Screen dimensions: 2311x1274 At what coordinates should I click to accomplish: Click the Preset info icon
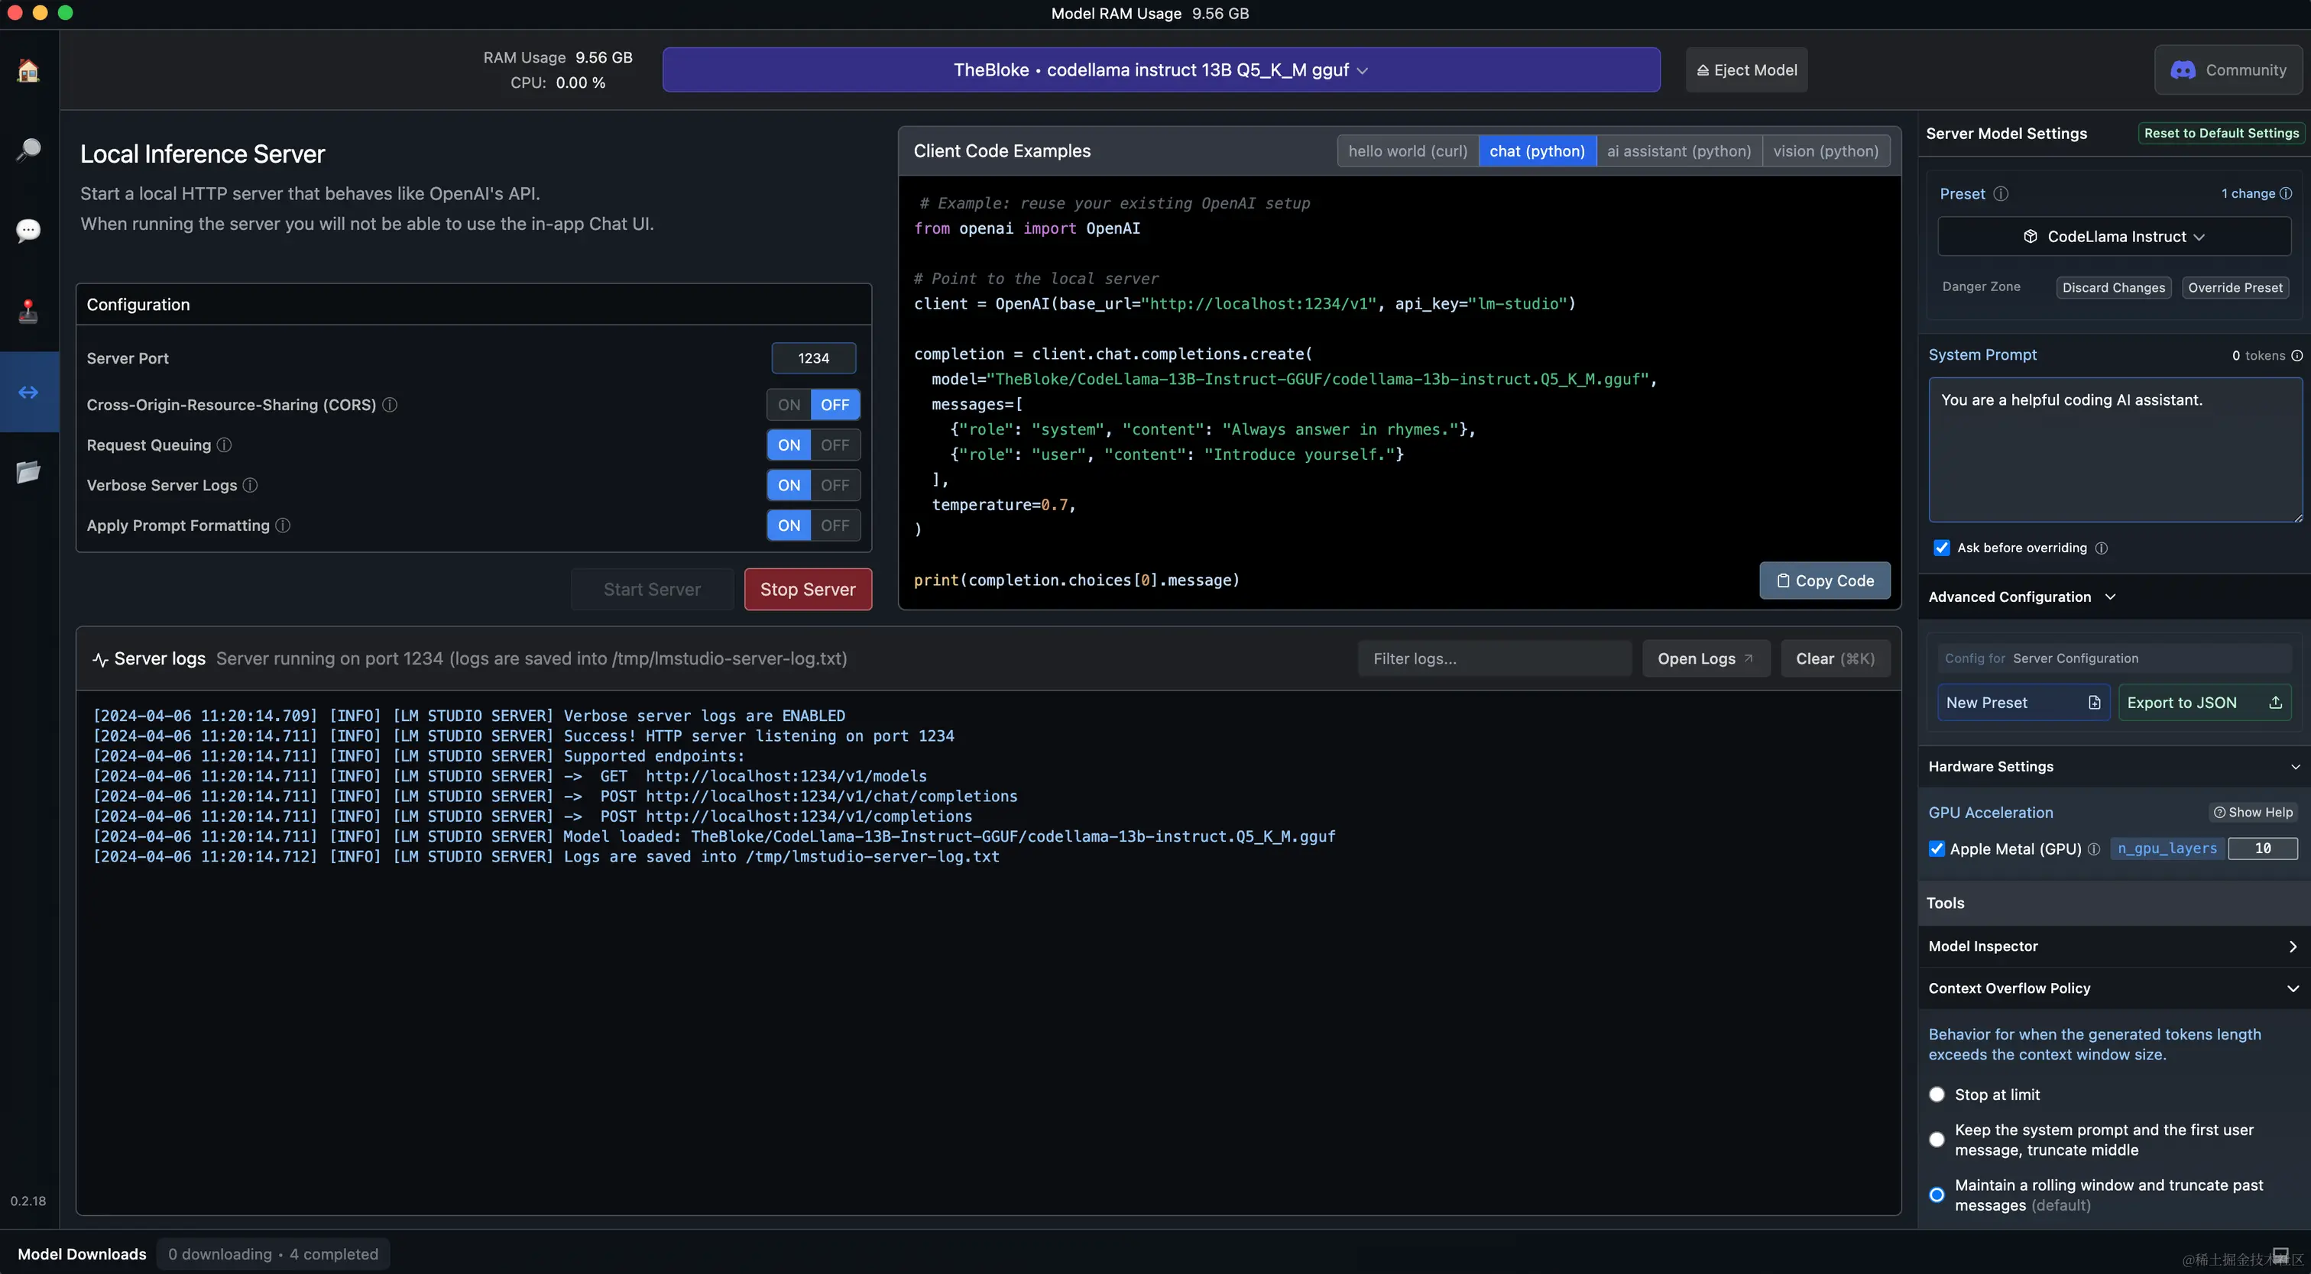pos(2001,194)
